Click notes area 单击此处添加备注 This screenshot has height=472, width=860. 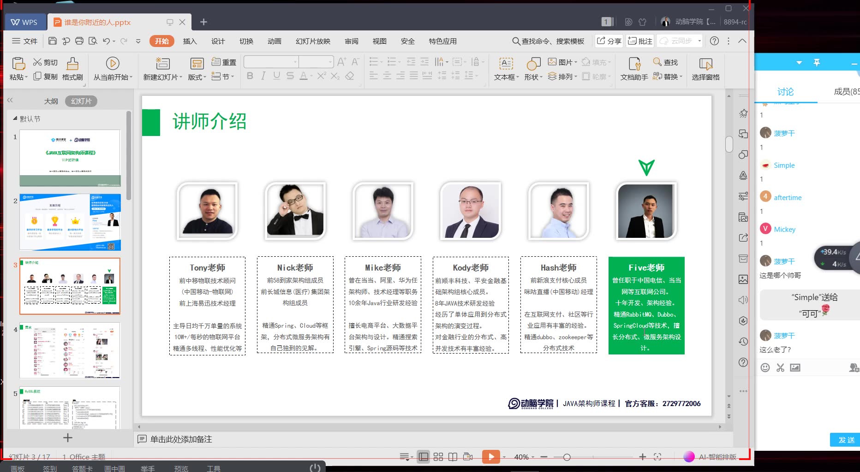coord(181,439)
